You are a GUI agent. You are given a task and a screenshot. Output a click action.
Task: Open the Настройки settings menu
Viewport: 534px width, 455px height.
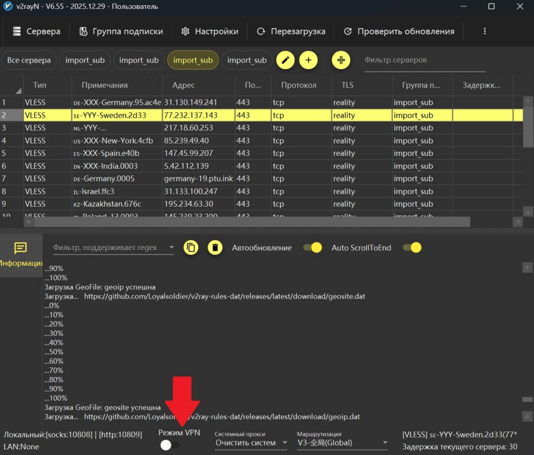[210, 31]
